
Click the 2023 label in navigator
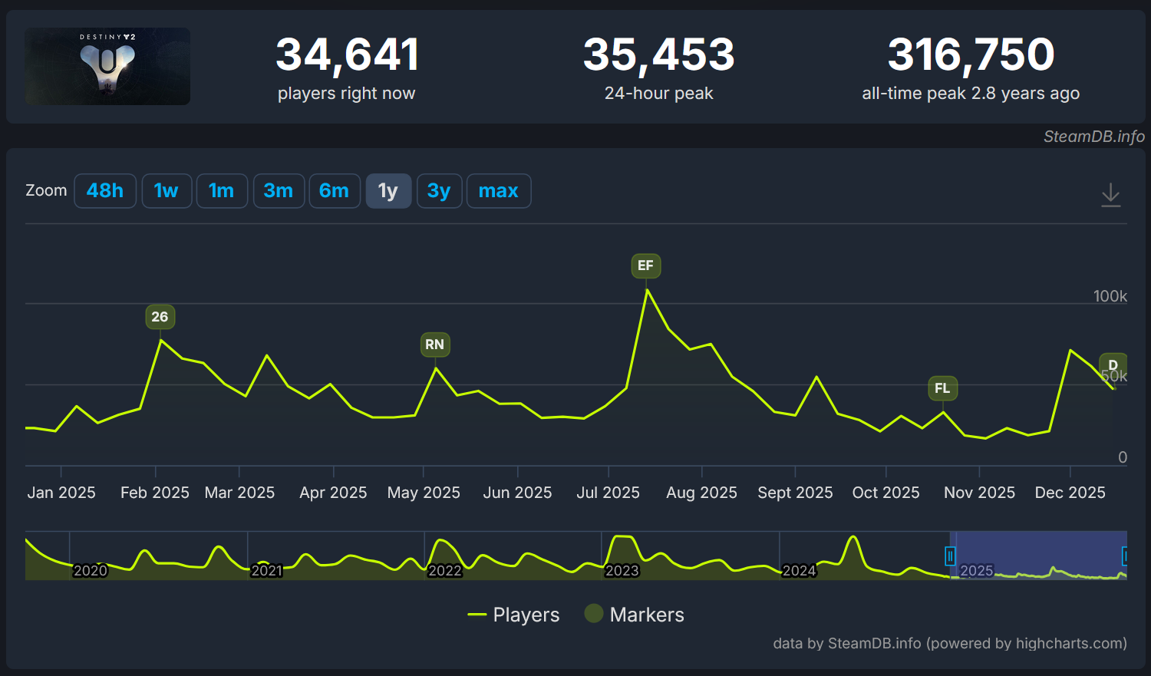[x=622, y=570]
